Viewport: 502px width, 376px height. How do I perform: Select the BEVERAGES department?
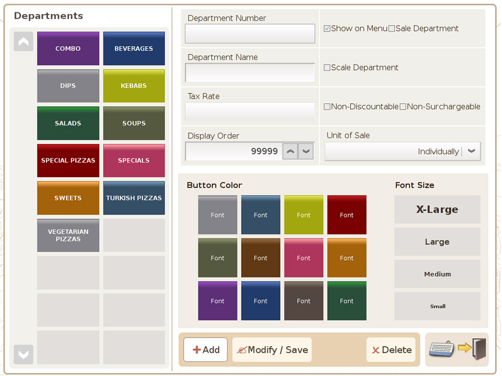click(x=134, y=48)
